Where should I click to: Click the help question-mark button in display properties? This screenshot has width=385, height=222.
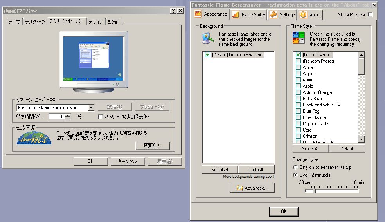point(173,11)
